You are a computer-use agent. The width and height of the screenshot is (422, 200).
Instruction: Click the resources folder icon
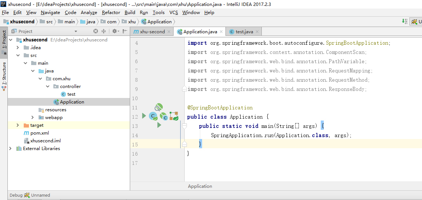(41, 110)
